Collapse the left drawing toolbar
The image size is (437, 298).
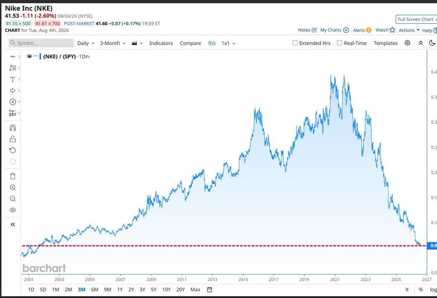(x=13, y=224)
